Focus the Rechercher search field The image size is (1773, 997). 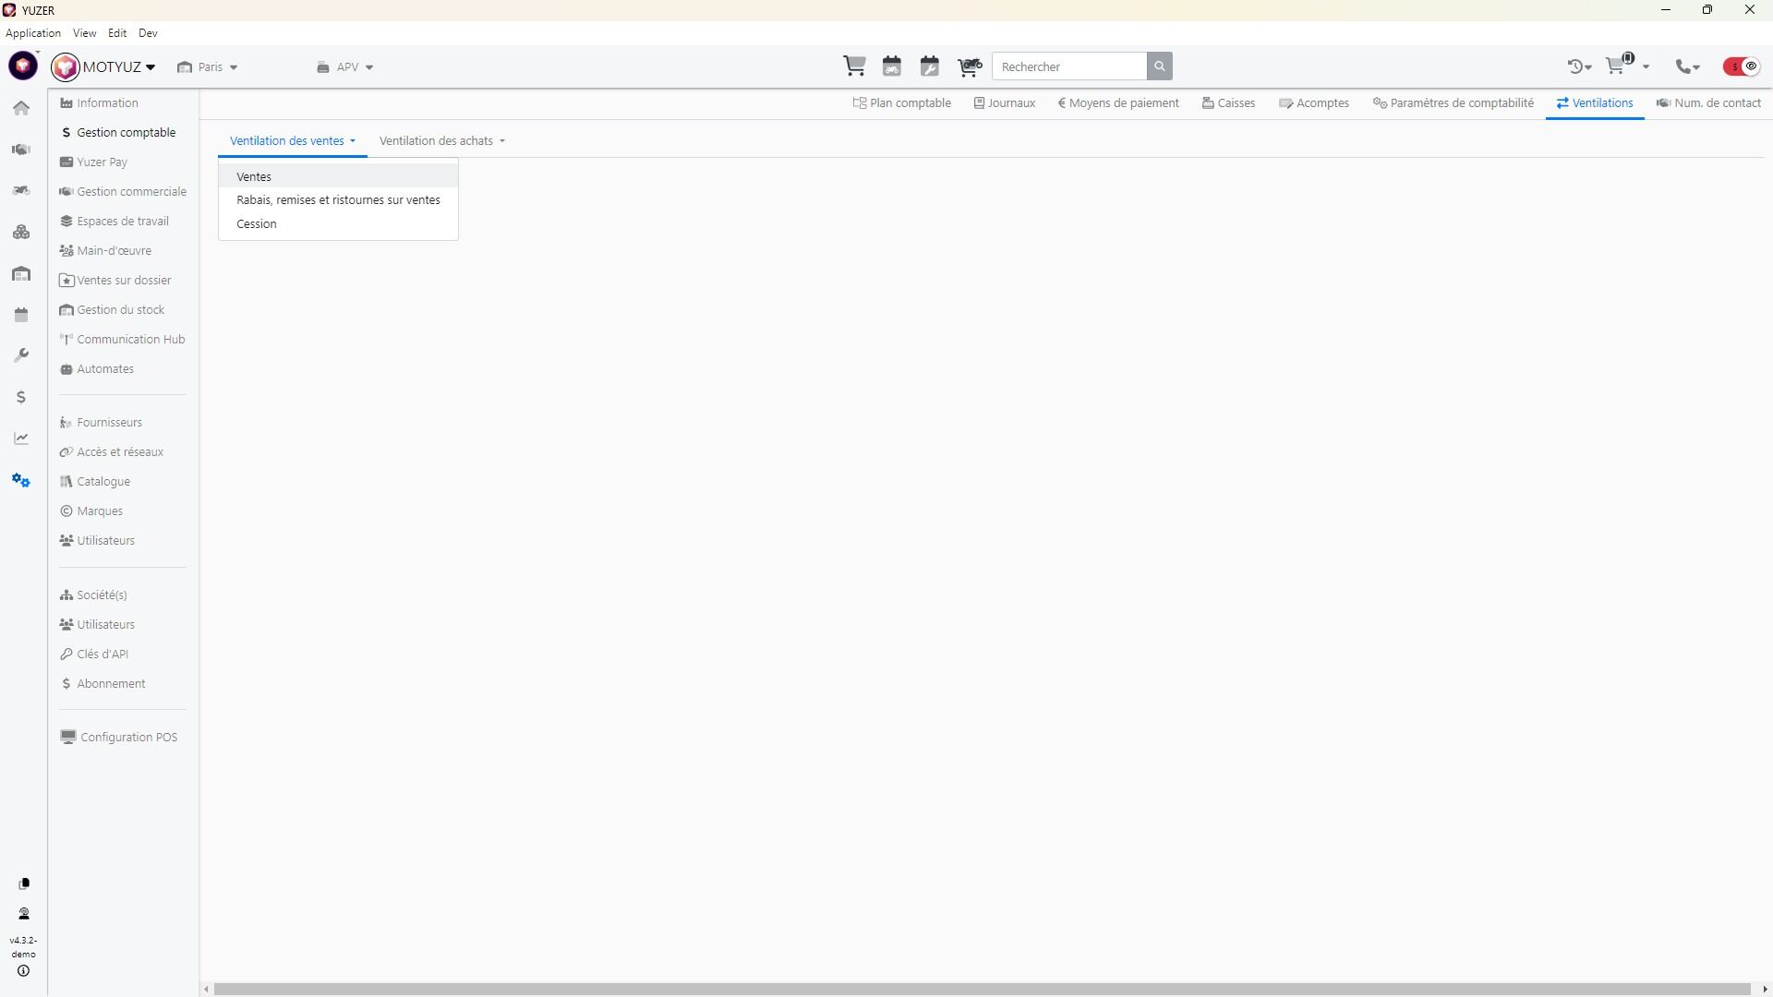click(1069, 66)
